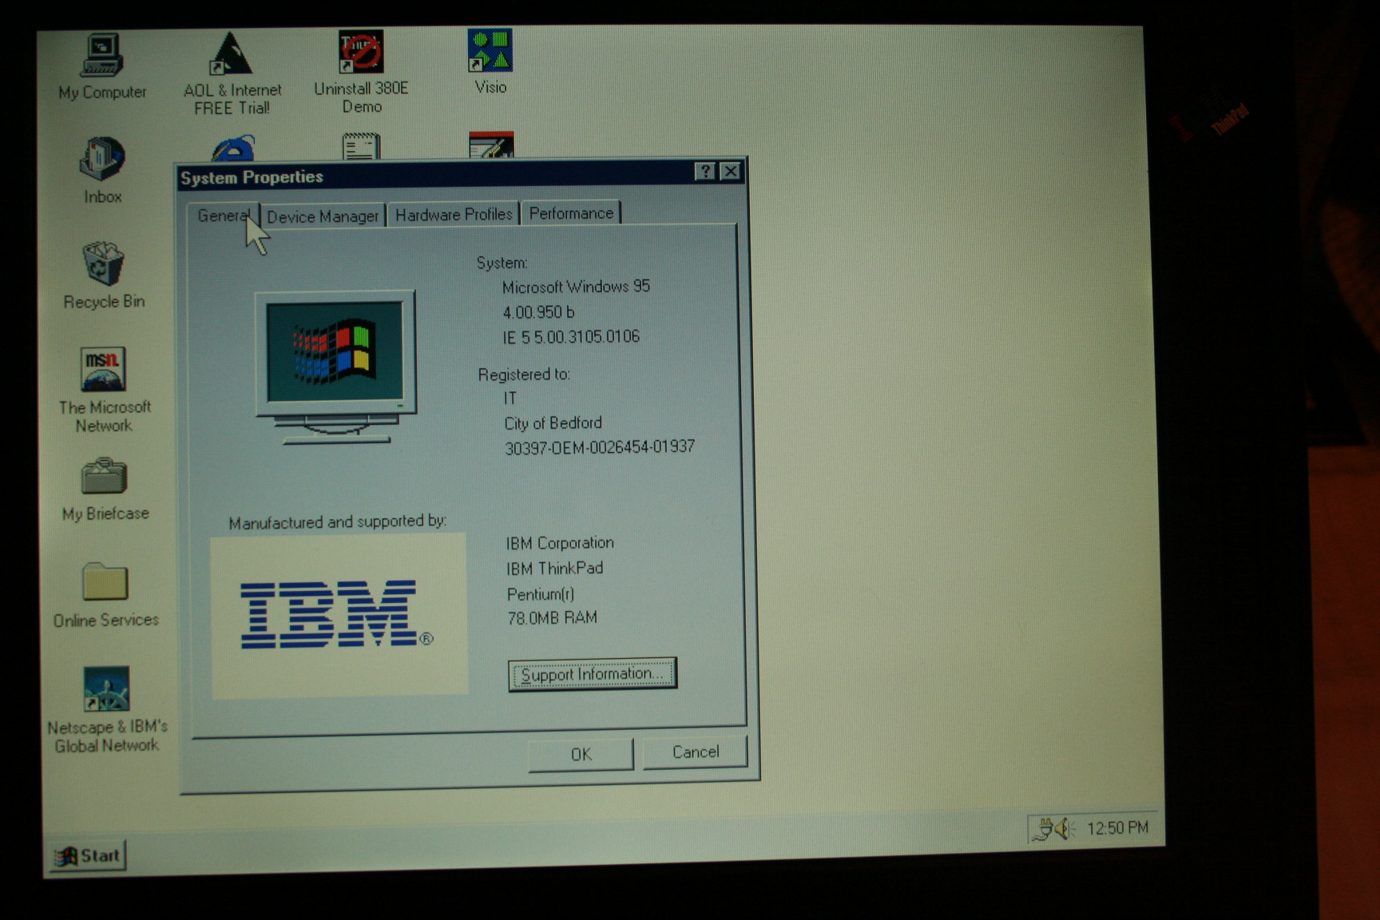This screenshot has width=1380, height=920.
Task: Open the Device Manager tab
Action: (x=323, y=216)
